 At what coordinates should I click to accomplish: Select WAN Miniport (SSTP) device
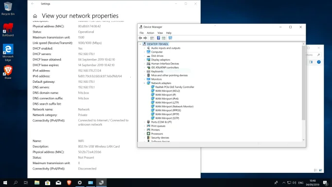click(167, 118)
